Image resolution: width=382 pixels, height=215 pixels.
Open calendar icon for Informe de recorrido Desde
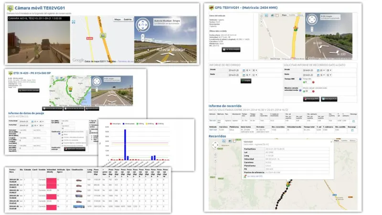[244, 70]
